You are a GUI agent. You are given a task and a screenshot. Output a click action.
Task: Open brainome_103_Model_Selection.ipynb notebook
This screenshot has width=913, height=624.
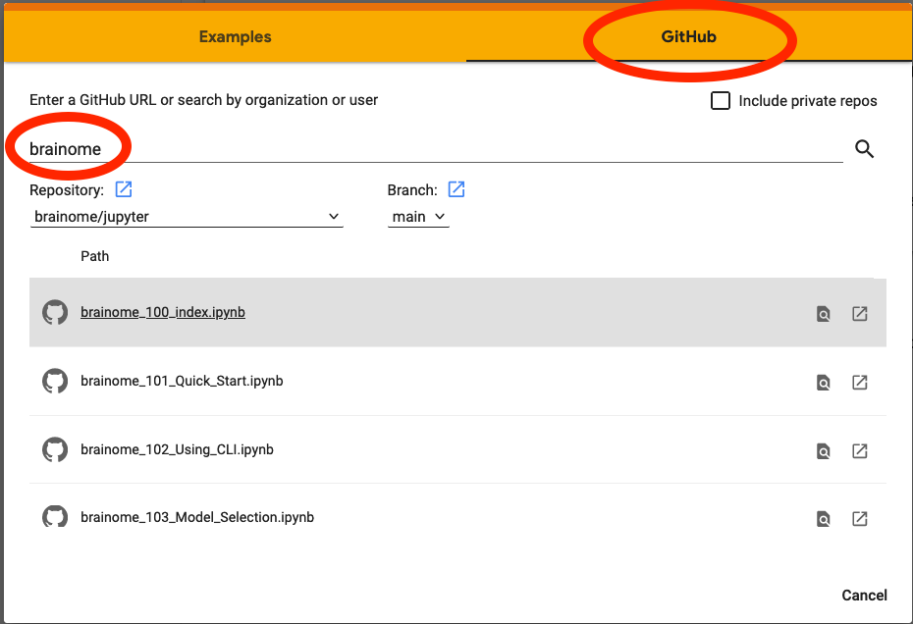[x=197, y=517]
